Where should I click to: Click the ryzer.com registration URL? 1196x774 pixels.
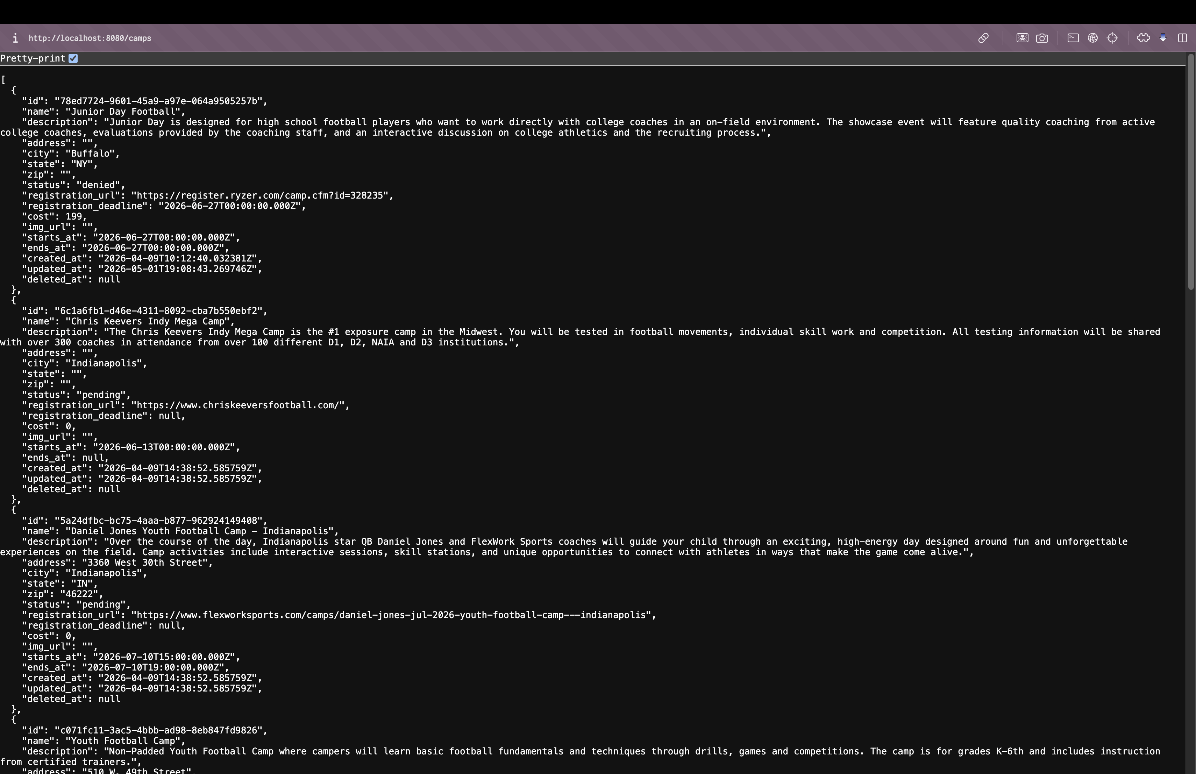(x=260, y=195)
